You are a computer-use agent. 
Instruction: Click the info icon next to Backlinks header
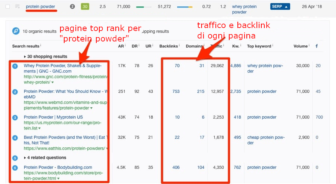(179, 45)
